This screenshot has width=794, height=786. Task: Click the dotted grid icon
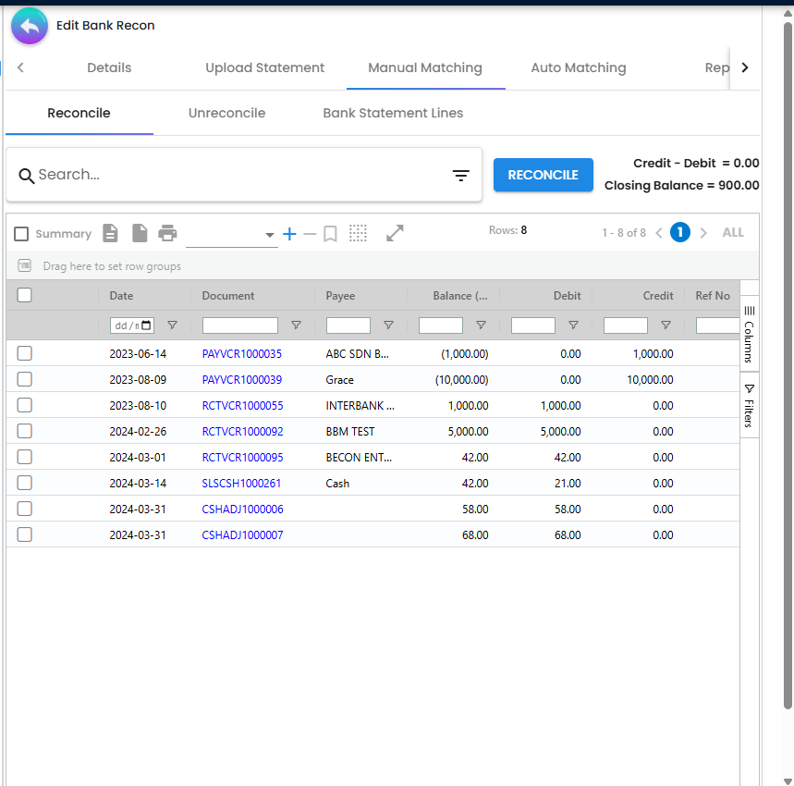(x=358, y=233)
